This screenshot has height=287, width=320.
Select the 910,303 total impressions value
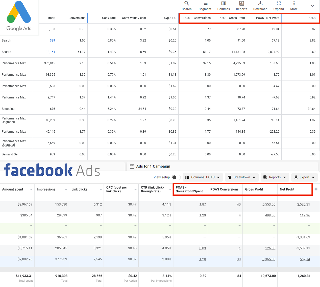[x=61, y=276]
